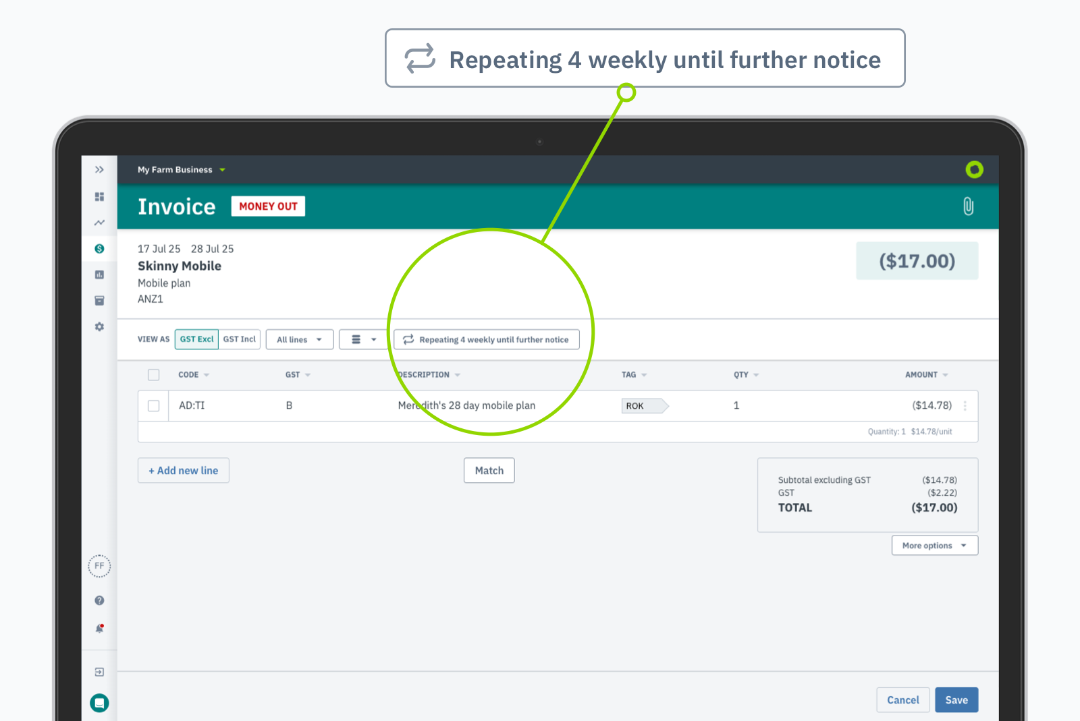Open More options under the totals
Screen dimensions: 1080x721
click(934, 545)
